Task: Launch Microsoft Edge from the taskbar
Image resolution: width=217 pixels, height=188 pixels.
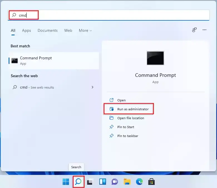Action: [x=139, y=182]
